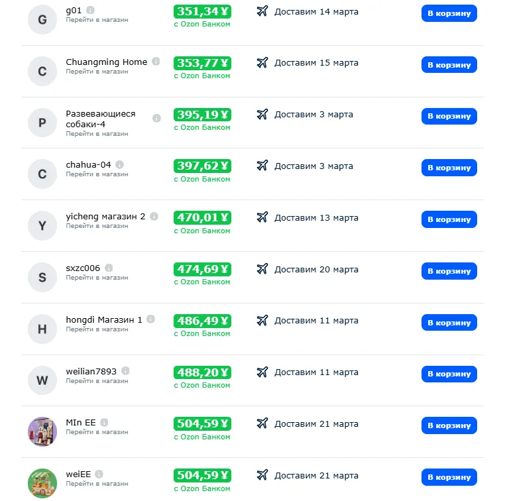Click info icon next to weilian7893

(125, 371)
